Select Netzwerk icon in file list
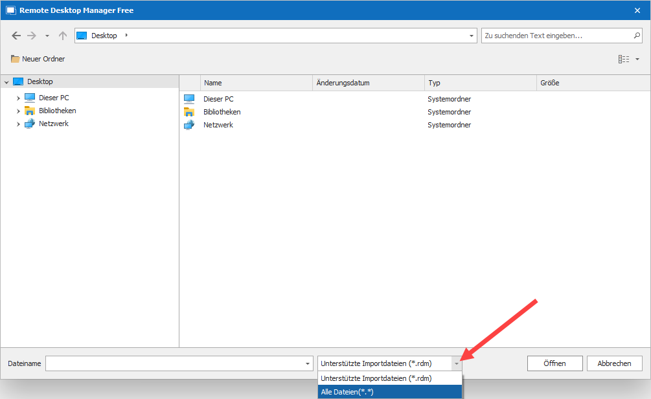This screenshot has height=399, width=651. tap(189, 125)
